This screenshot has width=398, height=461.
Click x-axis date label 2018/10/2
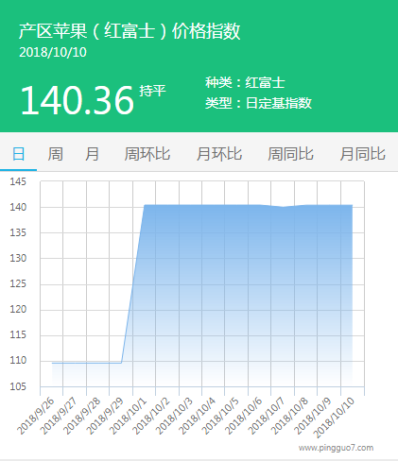[x=151, y=416]
